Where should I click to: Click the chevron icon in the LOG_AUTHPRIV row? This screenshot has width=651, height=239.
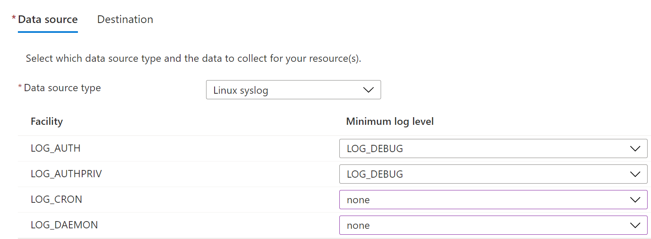(635, 174)
